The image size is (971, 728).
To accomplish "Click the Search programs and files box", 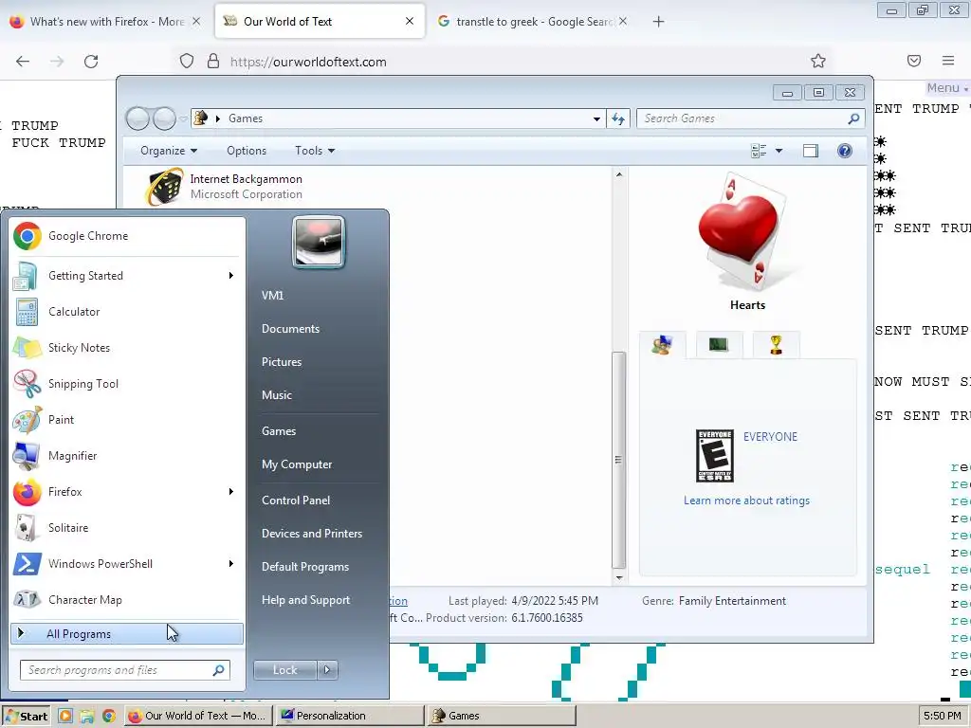I will click(x=125, y=670).
